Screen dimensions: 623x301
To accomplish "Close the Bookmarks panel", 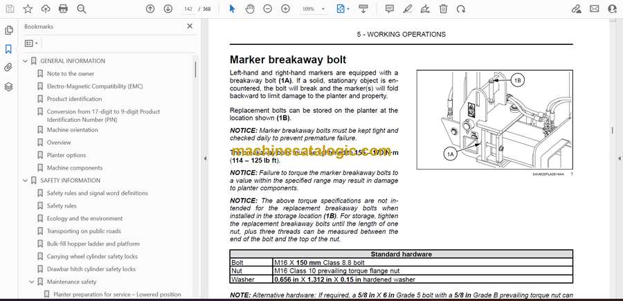I will coord(190,26).
